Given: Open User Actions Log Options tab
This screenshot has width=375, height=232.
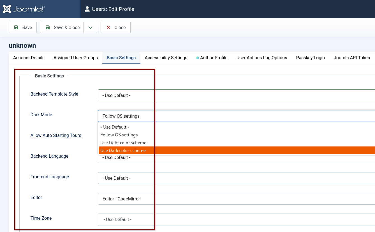Looking at the screenshot, I should point(261,58).
